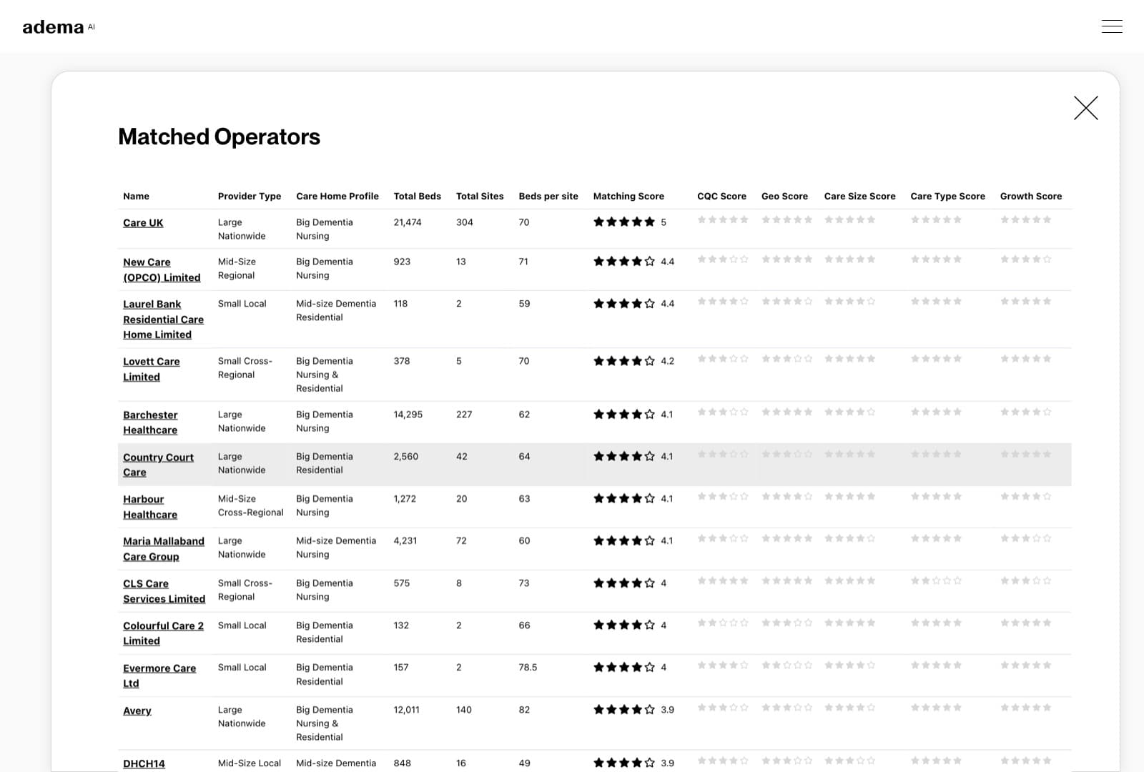Click Barchester Healthcare matching score stars
This screenshot has width=1144, height=772.
(x=624, y=414)
